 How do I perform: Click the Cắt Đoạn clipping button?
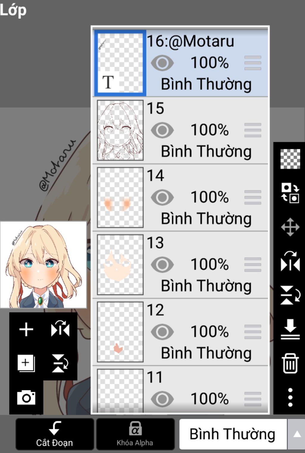click(55, 434)
